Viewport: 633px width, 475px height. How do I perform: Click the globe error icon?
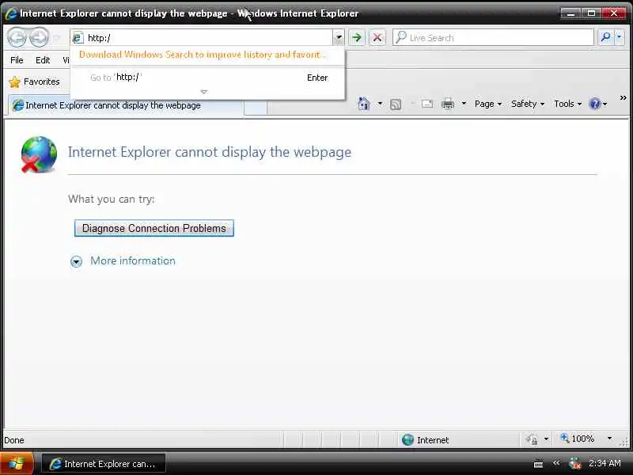[39, 154]
